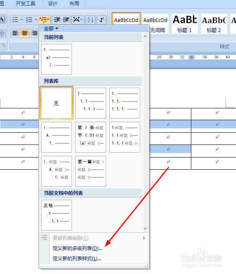This screenshot has height=274, width=236.
Task: Click the enclosed character 字 icon
Action: coord(2,33)
